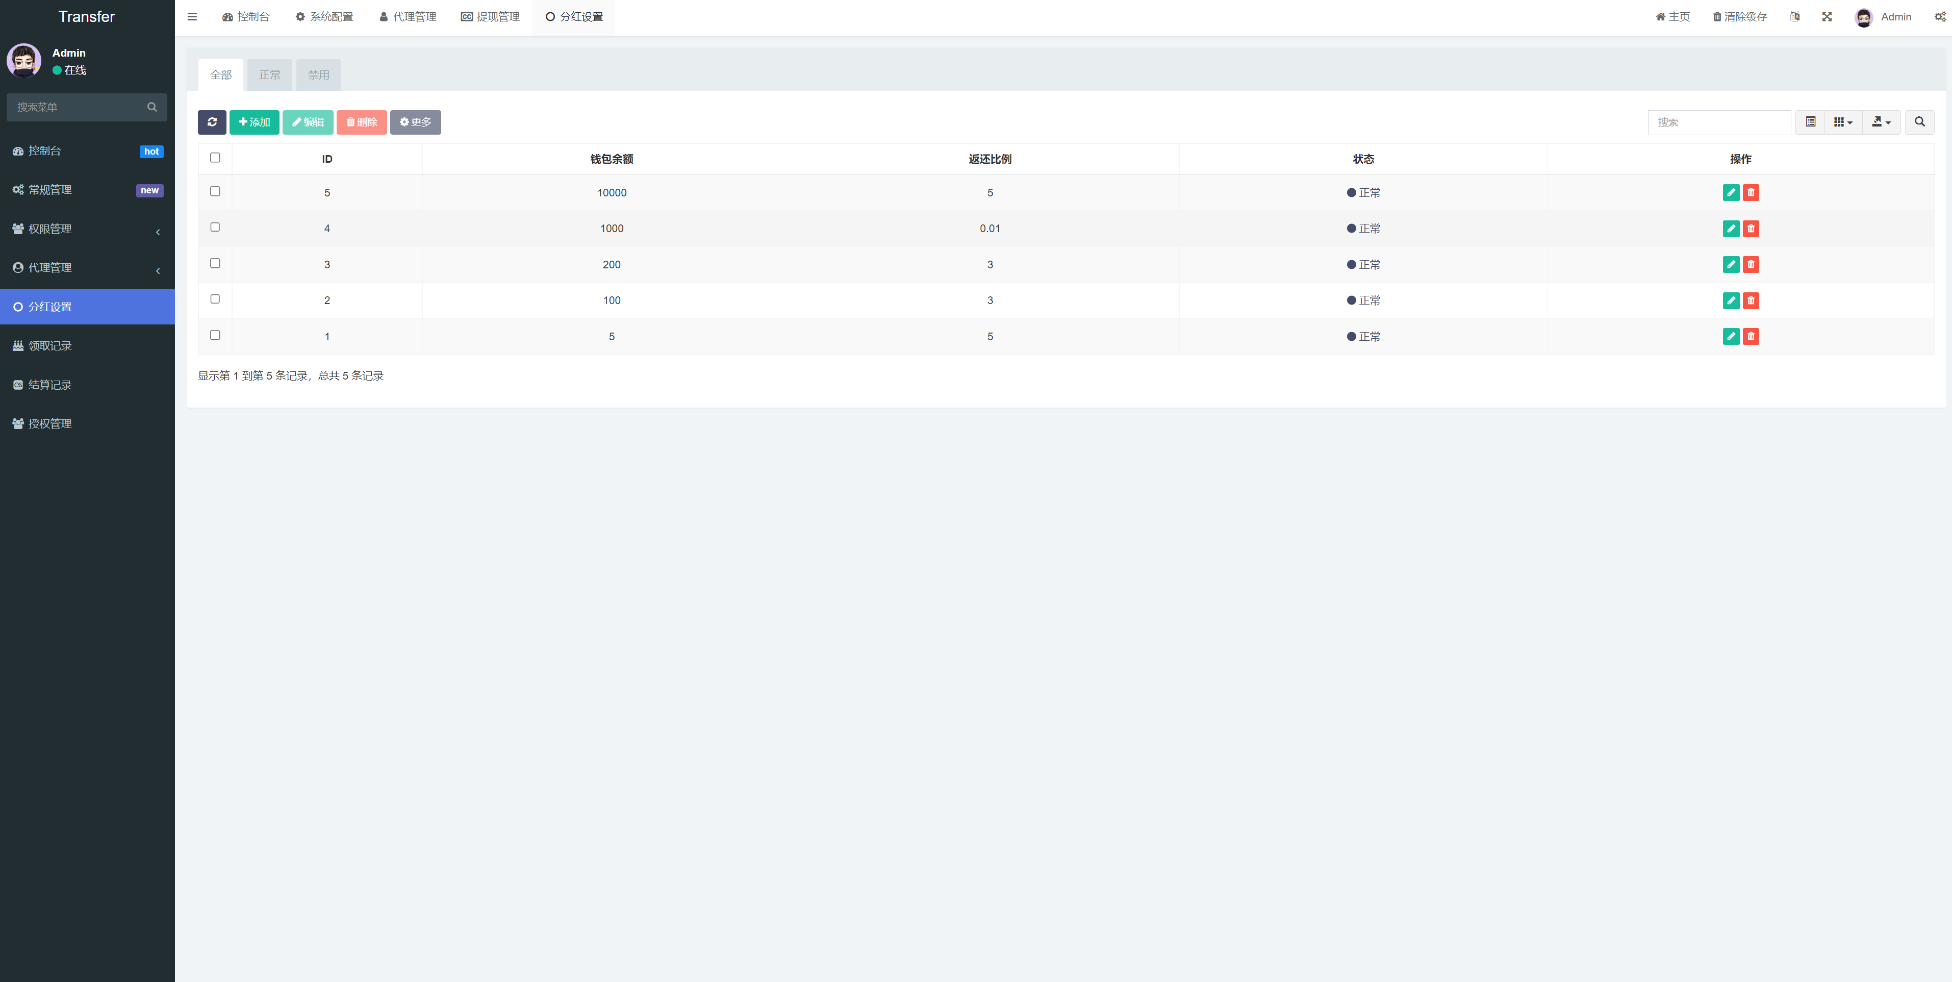Click the fullscreen expand icon in the top bar
Screen dimensions: 1952x982
pyautogui.click(x=1827, y=17)
